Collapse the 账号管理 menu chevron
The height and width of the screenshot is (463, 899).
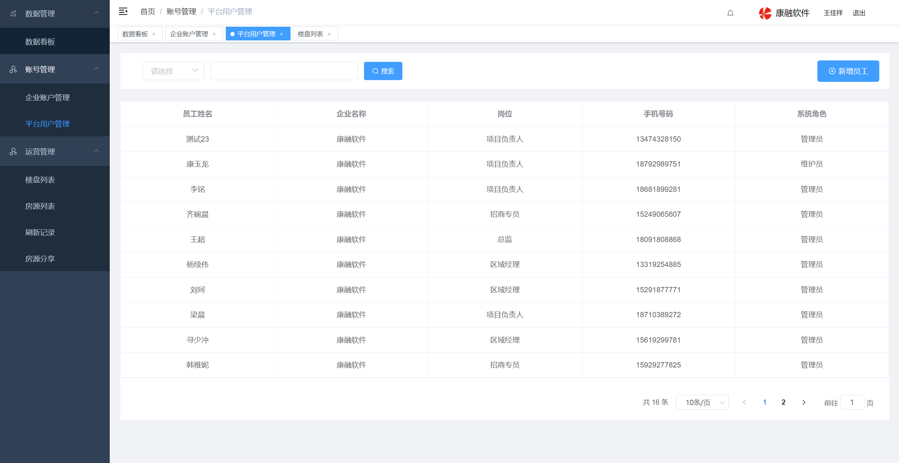pyautogui.click(x=96, y=69)
